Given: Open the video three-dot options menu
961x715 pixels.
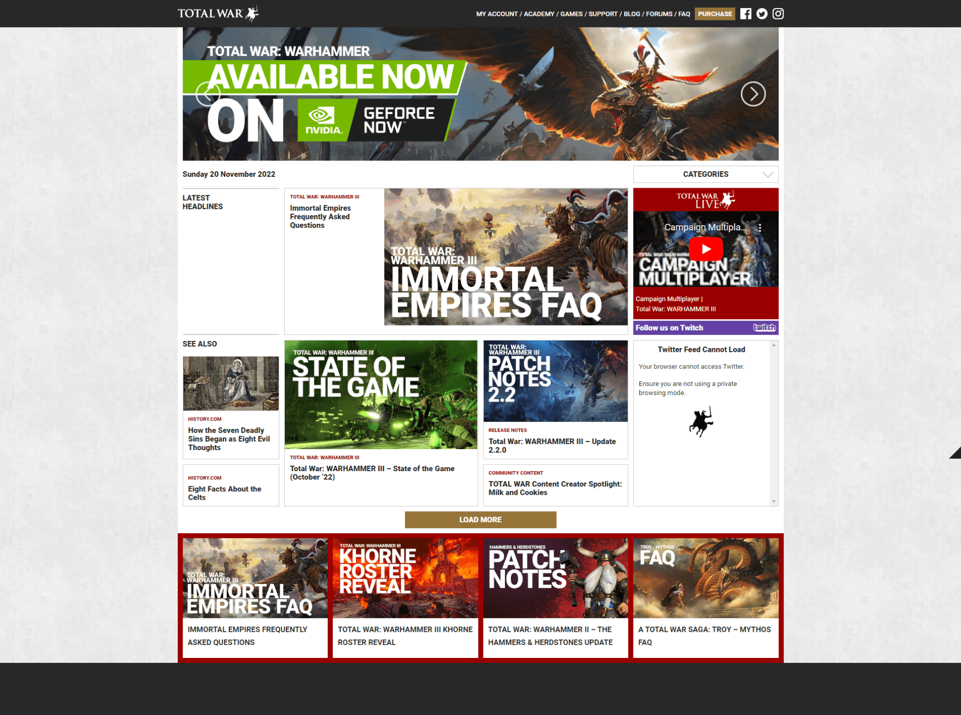Looking at the screenshot, I should 760,227.
